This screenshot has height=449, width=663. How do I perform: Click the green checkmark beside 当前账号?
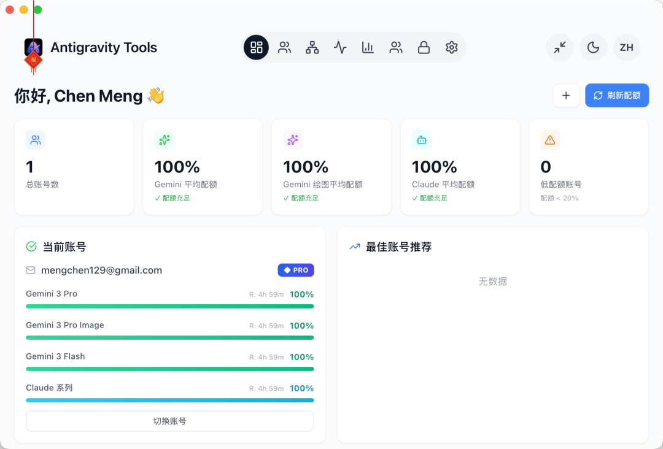(x=31, y=247)
